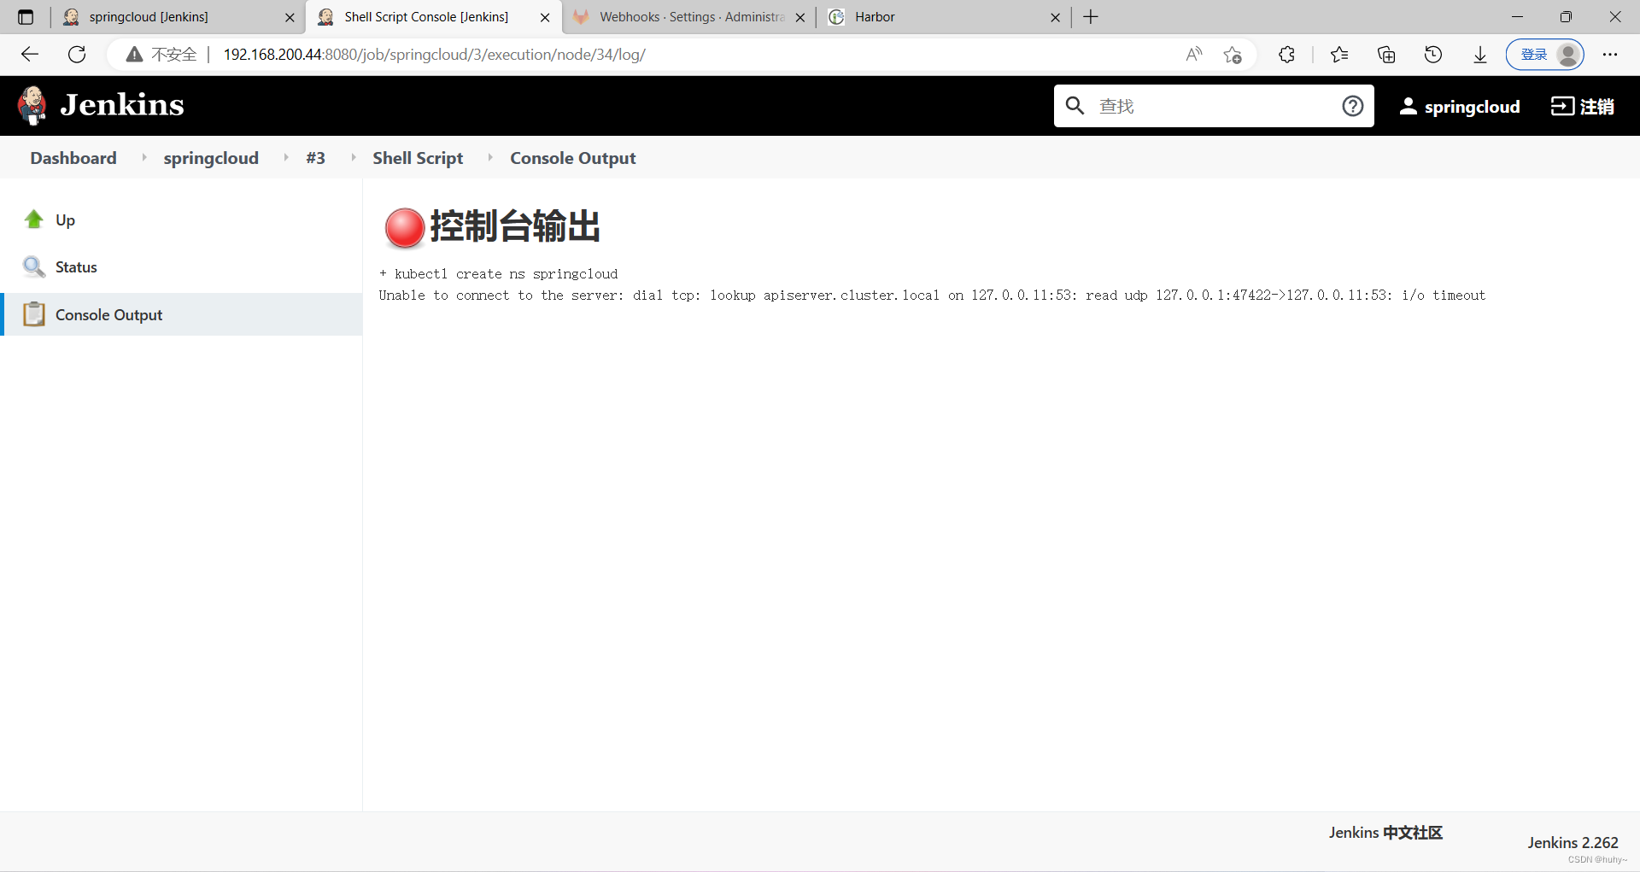Open Shell Script breadcrumb
Image resolution: width=1640 pixels, height=872 pixels.
coord(418,158)
